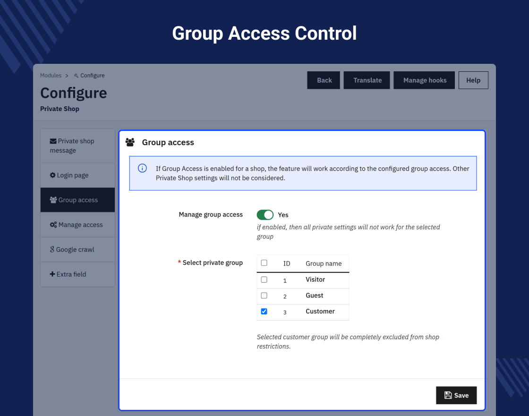The image size is (529, 416).
Task: Click the Visitor group name
Action: point(315,279)
